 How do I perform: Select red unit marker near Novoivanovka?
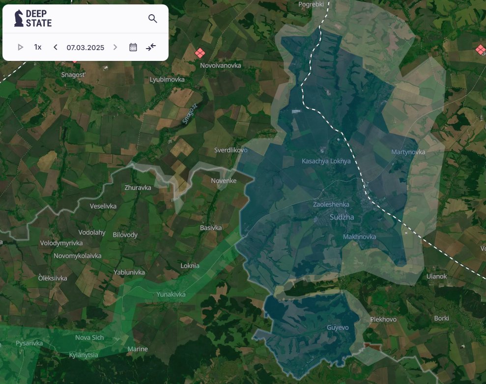pos(200,53)
